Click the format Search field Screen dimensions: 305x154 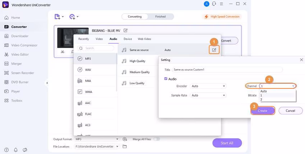pos(96,48)
